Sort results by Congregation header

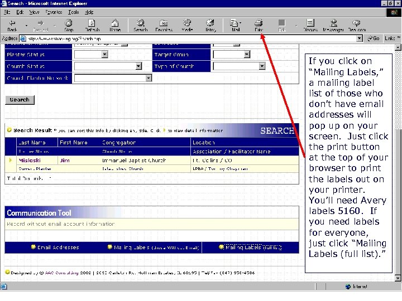pyautogui.click(x=119, y=142)
